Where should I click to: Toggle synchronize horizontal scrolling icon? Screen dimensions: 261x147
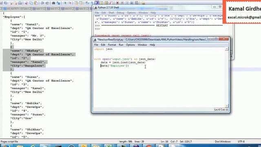[81, 3]
